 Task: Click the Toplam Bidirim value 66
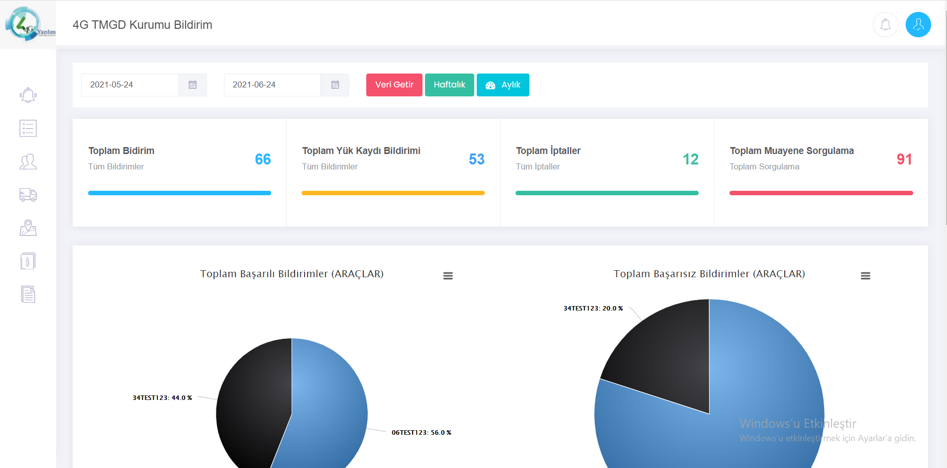point(263,159)
